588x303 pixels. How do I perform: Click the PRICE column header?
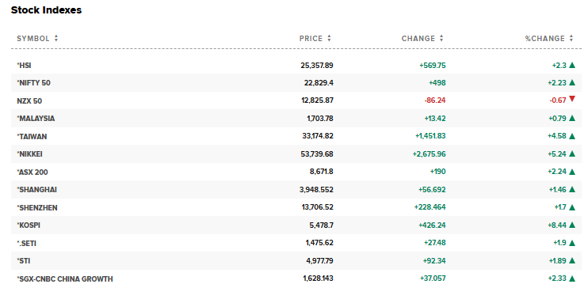[x=311, y=38]
